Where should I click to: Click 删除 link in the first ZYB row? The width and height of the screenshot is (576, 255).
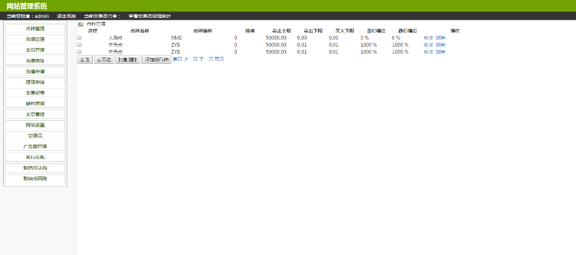[440, 45]
